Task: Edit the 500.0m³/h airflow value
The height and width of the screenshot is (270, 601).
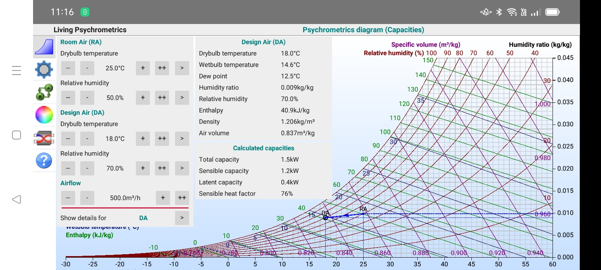Action: point(125,198)
